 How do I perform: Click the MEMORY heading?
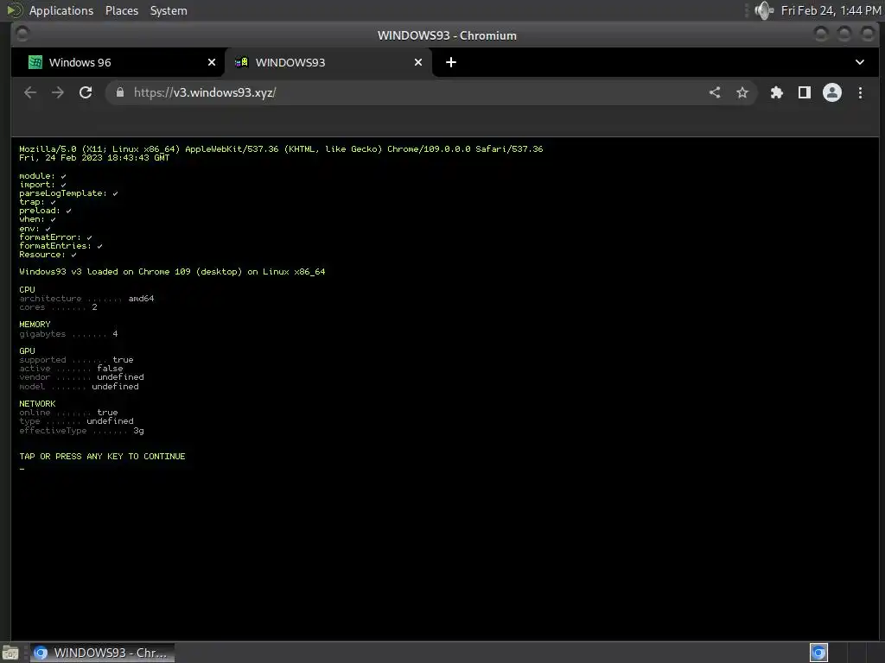coord(35,325)
